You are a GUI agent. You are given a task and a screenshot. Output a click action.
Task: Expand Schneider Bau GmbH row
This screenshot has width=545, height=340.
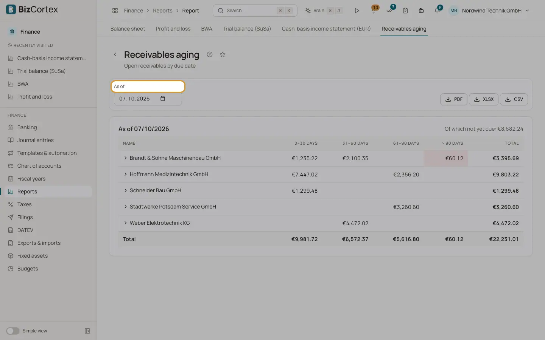(x=126, y=190)
